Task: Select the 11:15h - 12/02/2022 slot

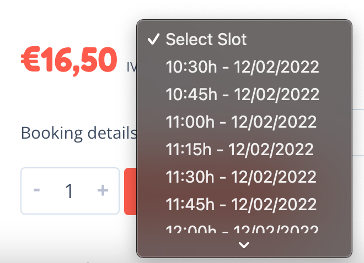Action: coord(239,149)
